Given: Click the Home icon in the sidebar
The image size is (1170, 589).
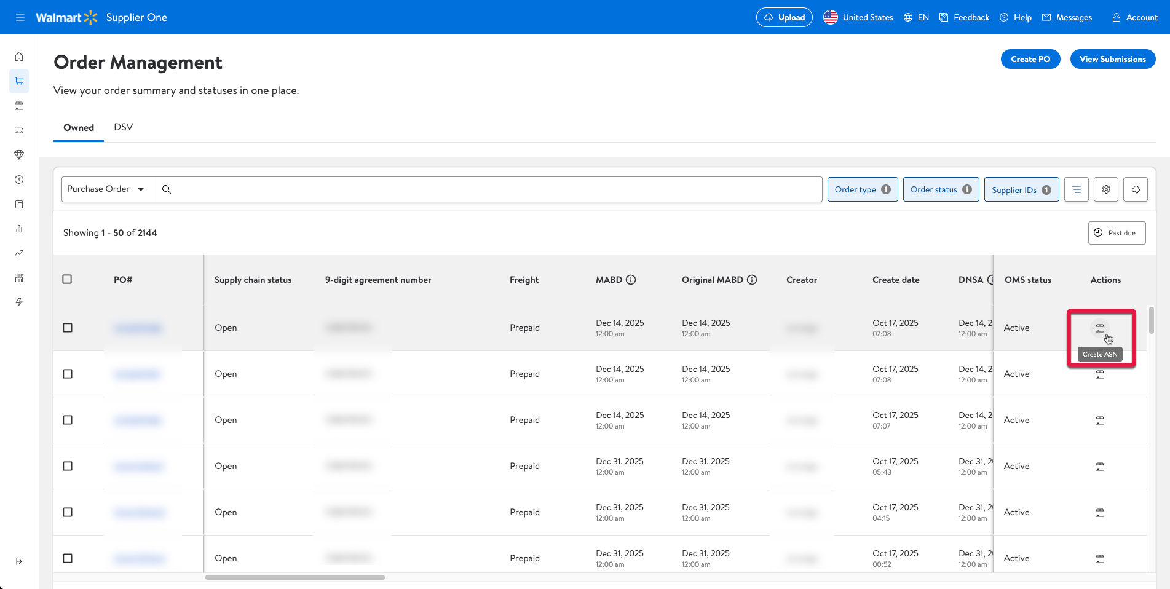Looking at the screenshot, I should click(19, 57).
